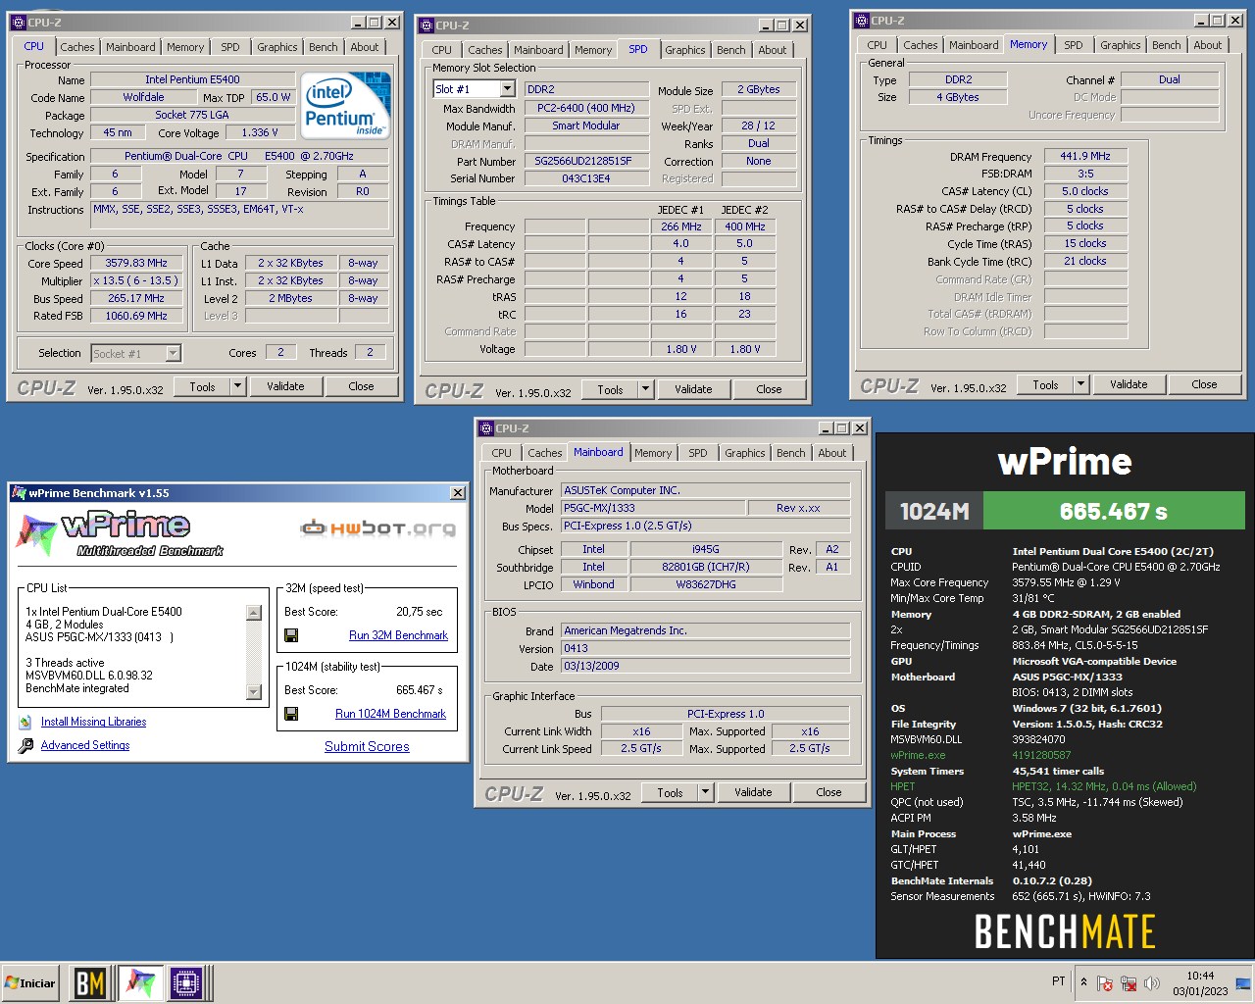Image resolution: width=1255 pixels, height=1004 pixels.
Task: Click the motherboard Model field P5GC-MX/1333
Action: (x=652, y=508)
